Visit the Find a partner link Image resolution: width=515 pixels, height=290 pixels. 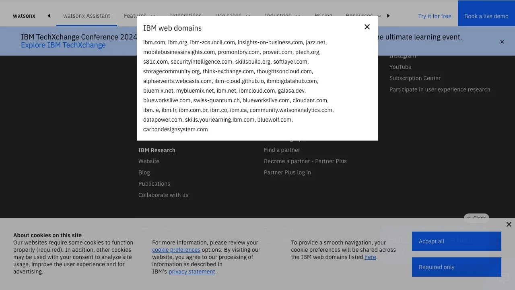pyautogui.click(x=282, y=150)
